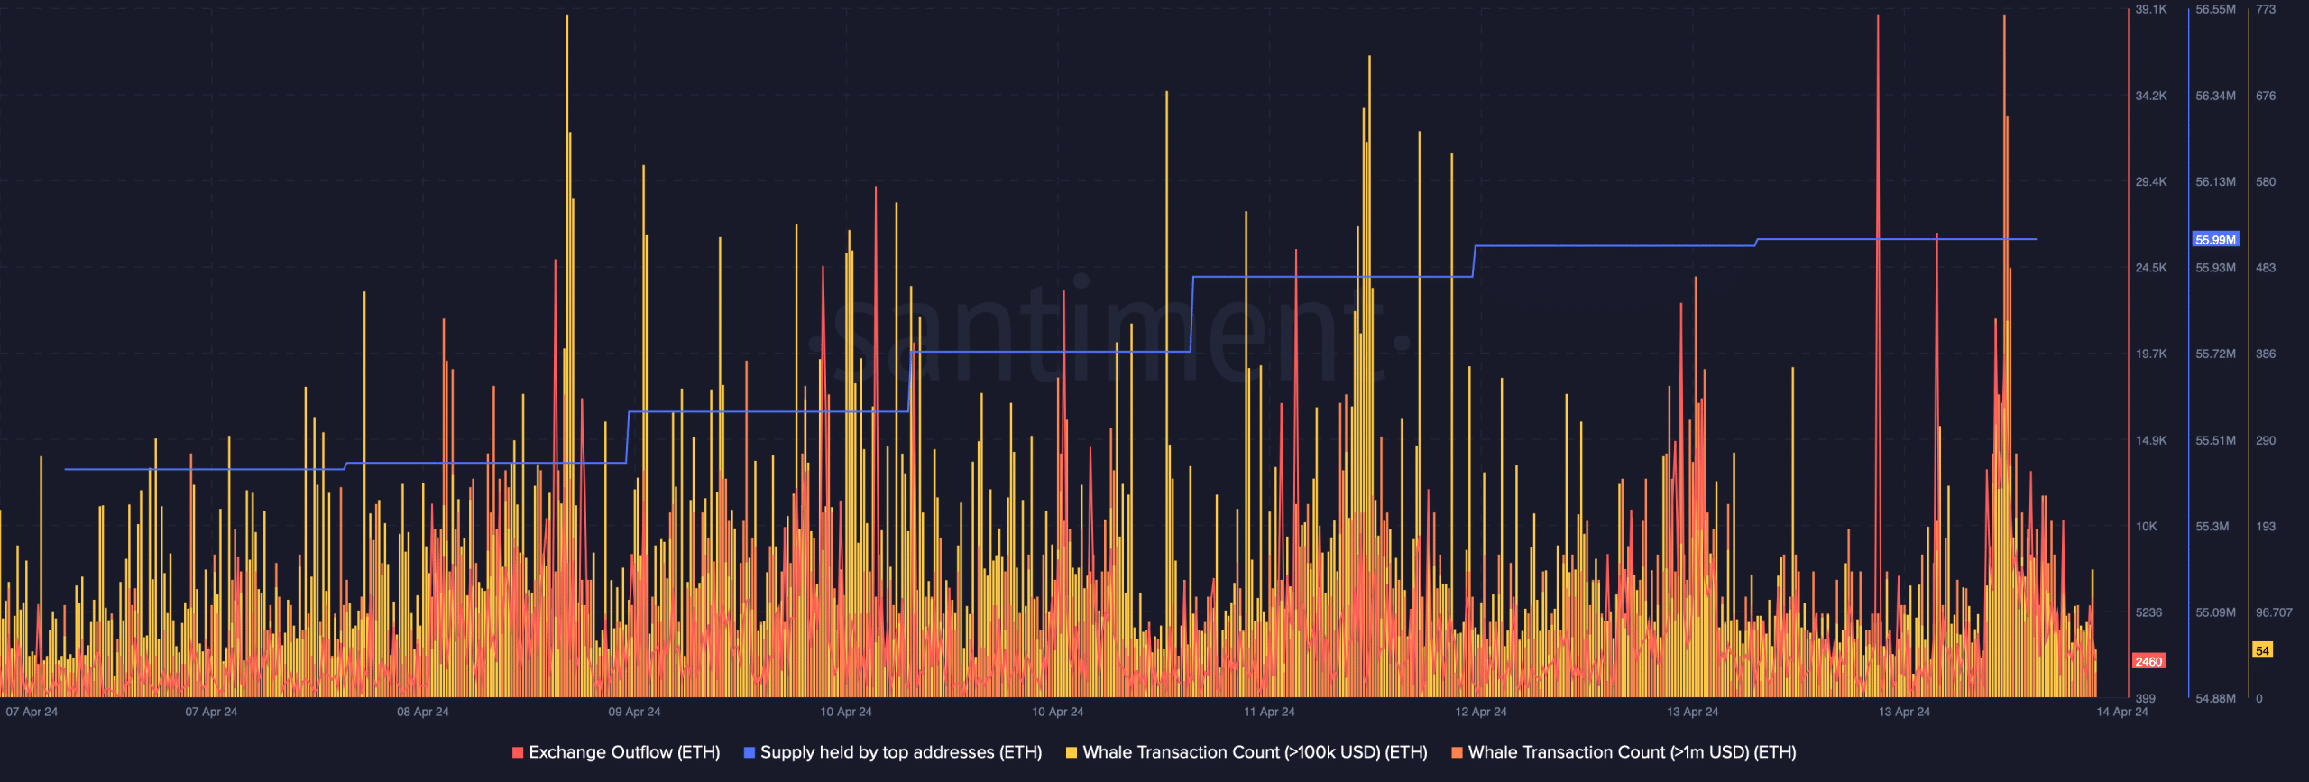Viewport: 2309px width, 782px height.
Task: Click the 290 whale count axis value
Action: click(2266, 440)
